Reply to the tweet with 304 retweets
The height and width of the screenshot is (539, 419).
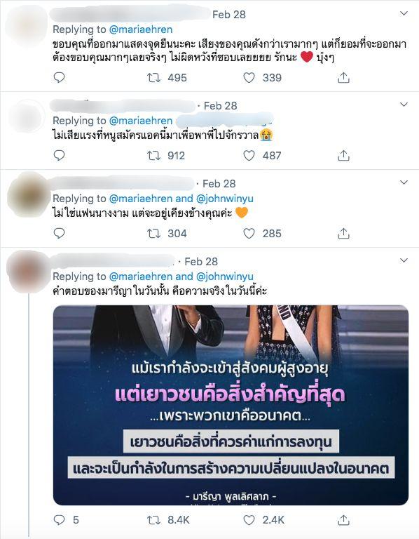tap(59, 234)
